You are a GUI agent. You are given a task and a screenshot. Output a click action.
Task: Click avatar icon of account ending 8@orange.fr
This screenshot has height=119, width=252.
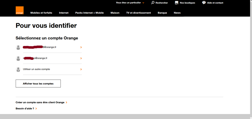click(x=18, y=47)
